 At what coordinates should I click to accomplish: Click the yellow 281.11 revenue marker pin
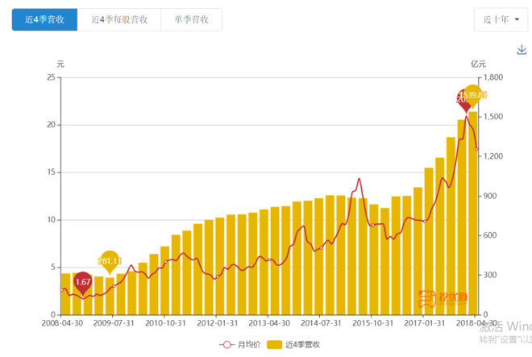click(x=110, y=262)
